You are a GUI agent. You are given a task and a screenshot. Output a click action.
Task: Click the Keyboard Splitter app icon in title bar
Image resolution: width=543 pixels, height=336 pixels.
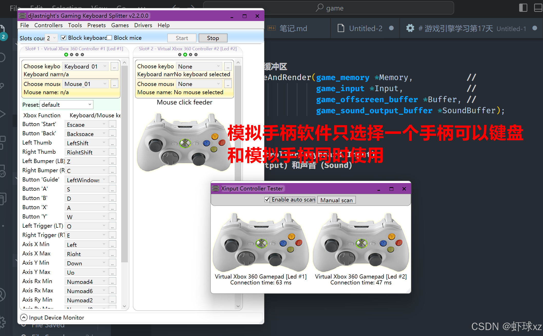click(x=22, y=16)
